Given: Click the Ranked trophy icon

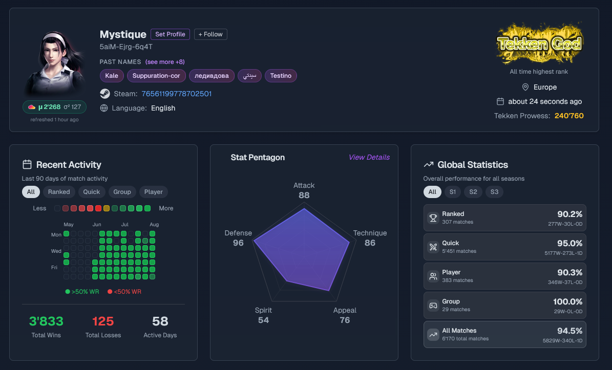Looking at the screenshot, I should [433, 218].
